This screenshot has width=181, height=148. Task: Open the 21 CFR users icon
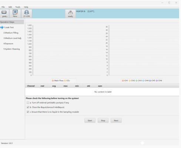(27, 13)
